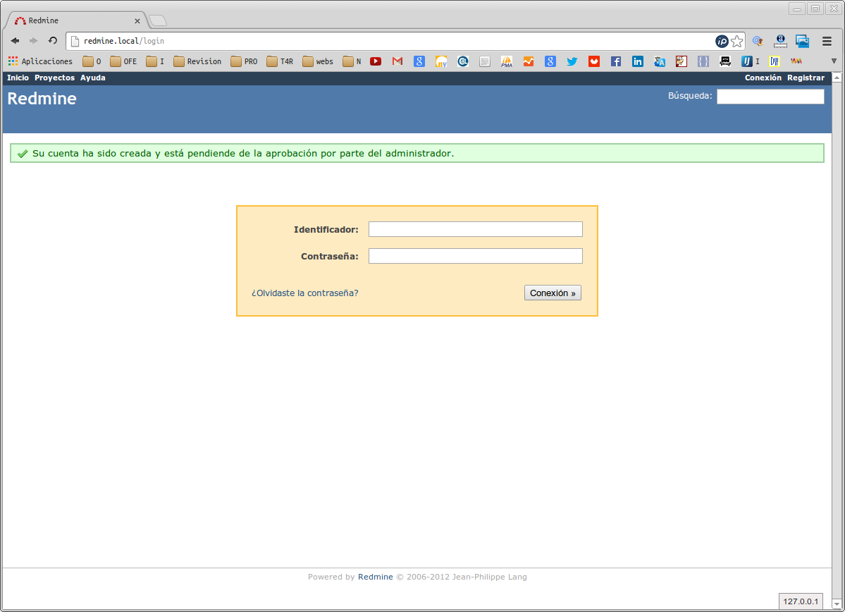845x612 pixels.
Task: Click the page scrollbar up arrow
Action: point(837,78)
